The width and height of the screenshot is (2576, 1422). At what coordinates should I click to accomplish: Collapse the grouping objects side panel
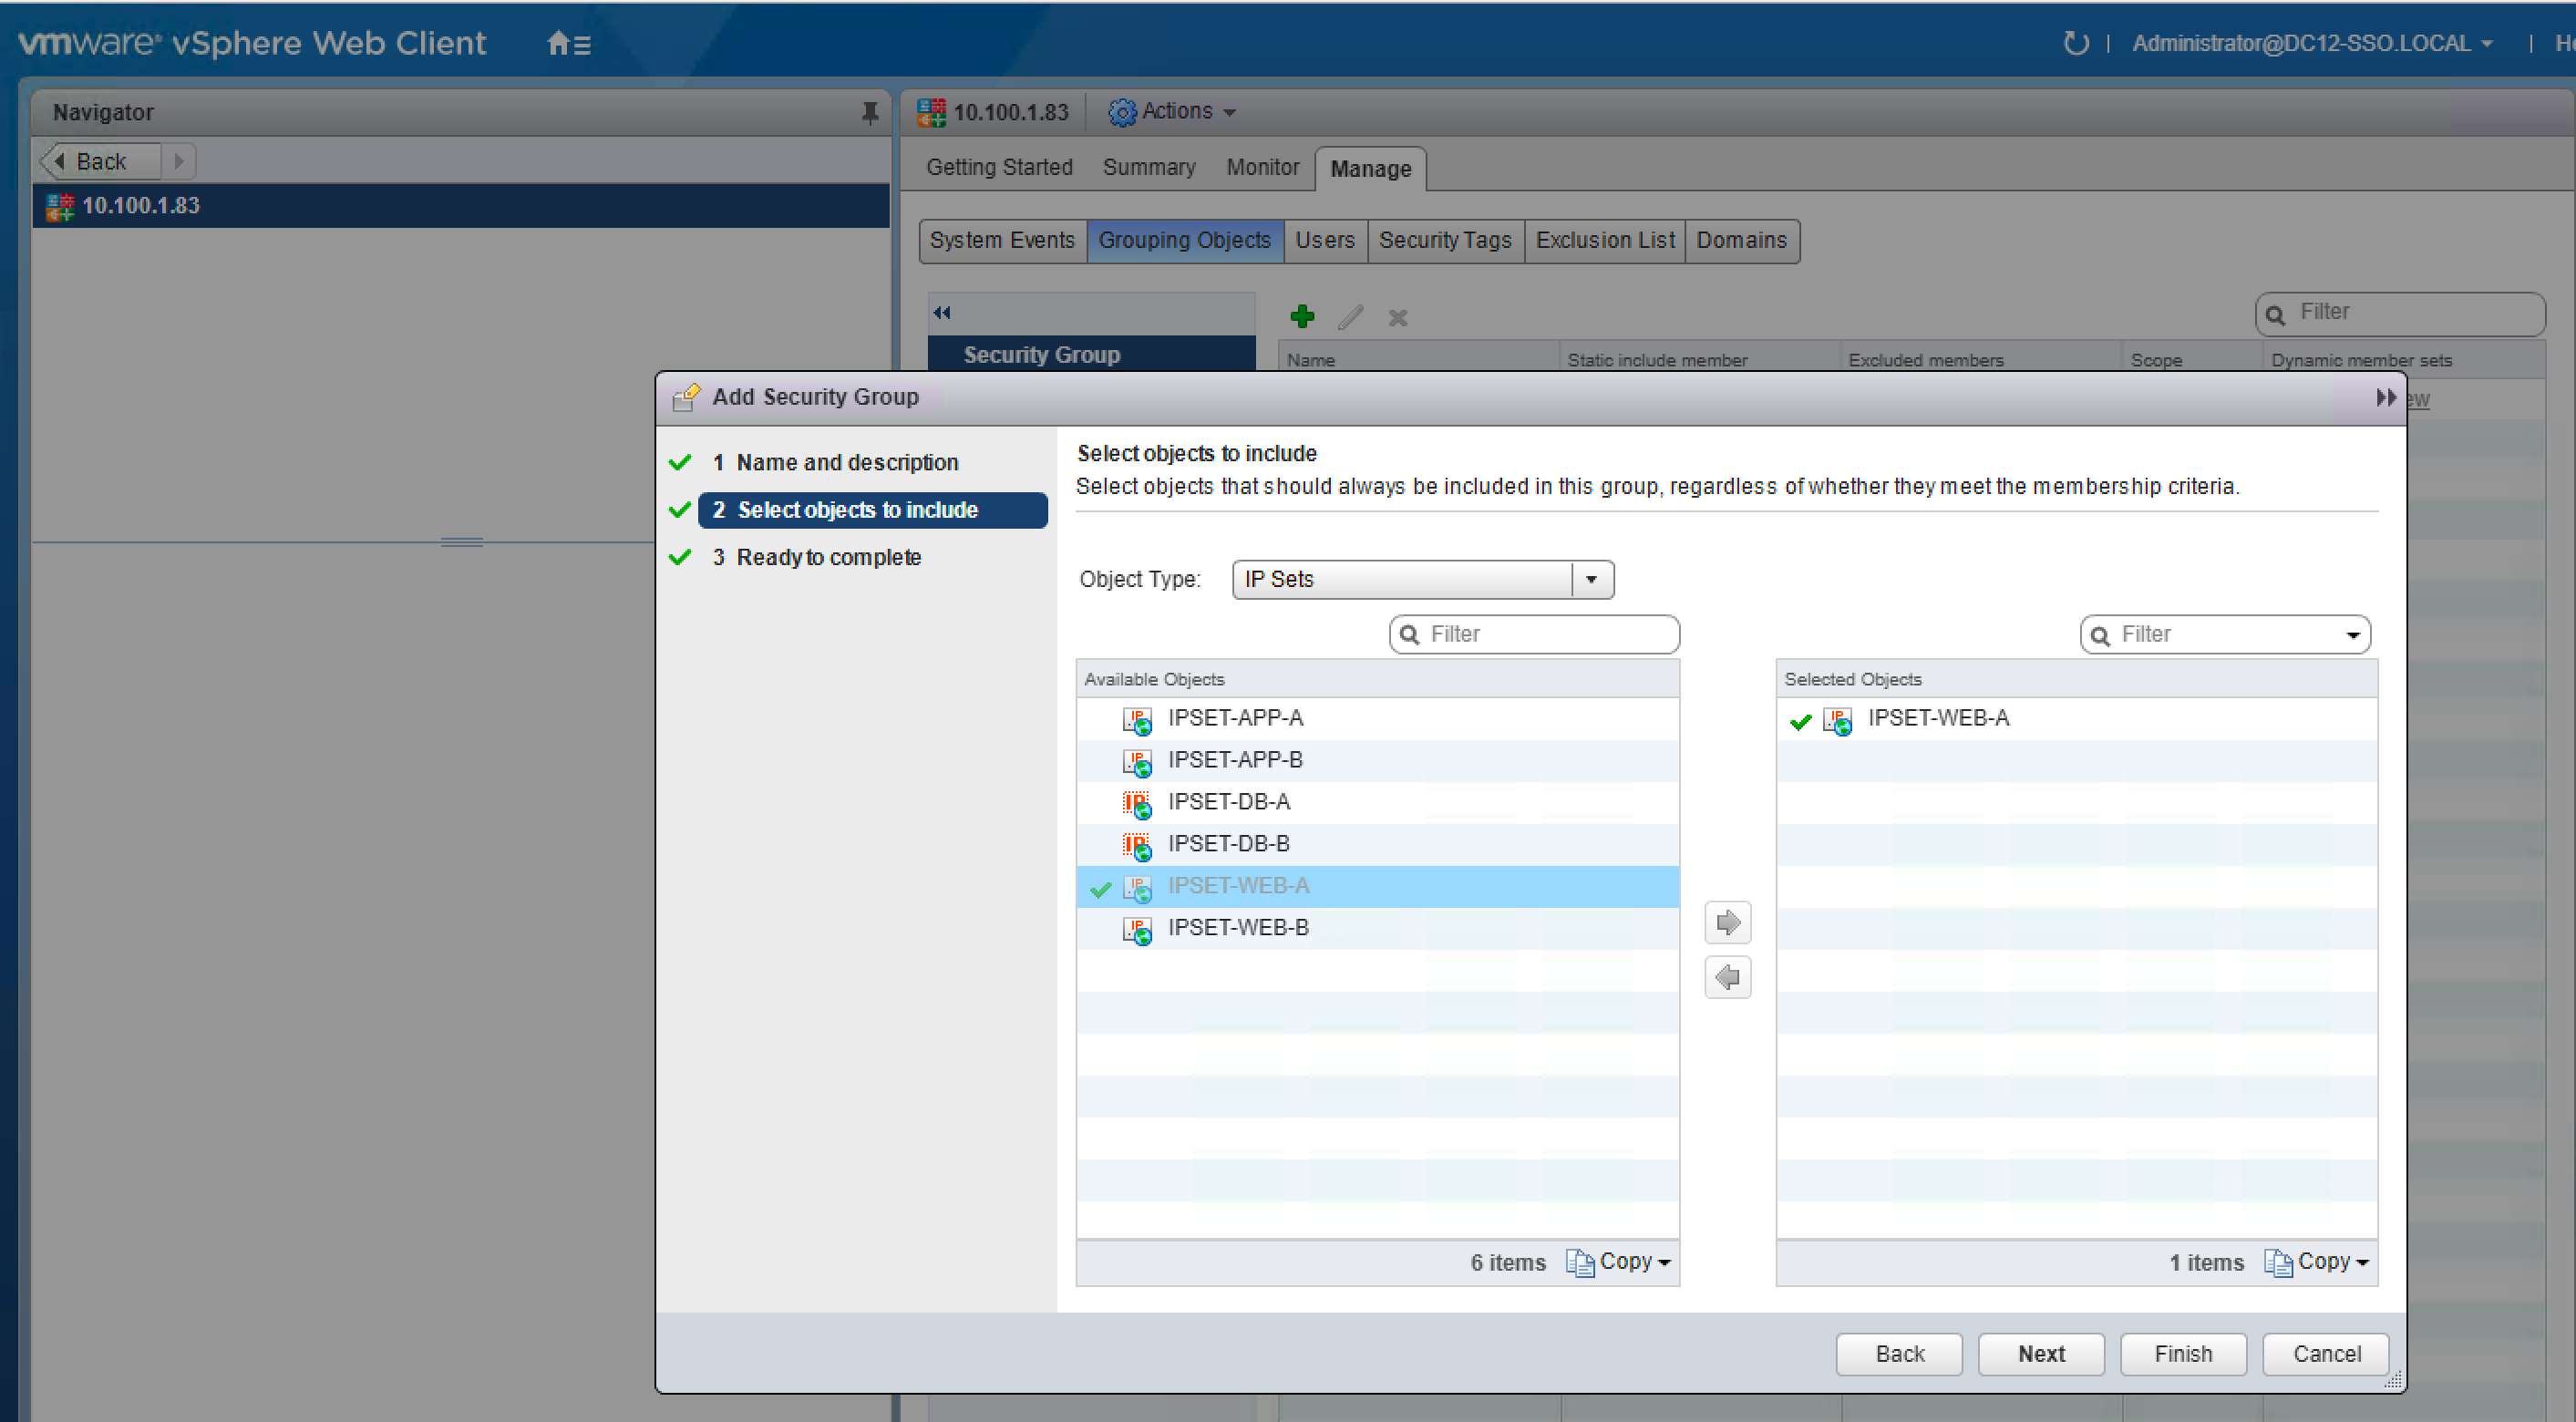click(x=942, y=313)
